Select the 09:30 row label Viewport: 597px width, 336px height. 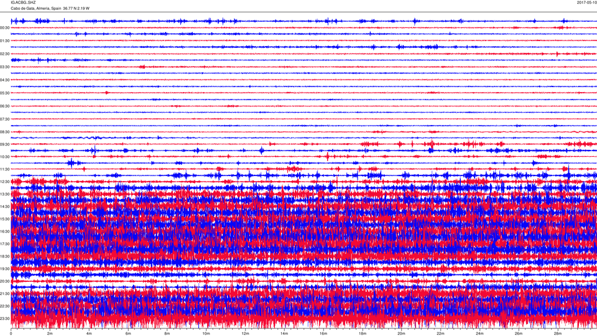tap(5, 144)
